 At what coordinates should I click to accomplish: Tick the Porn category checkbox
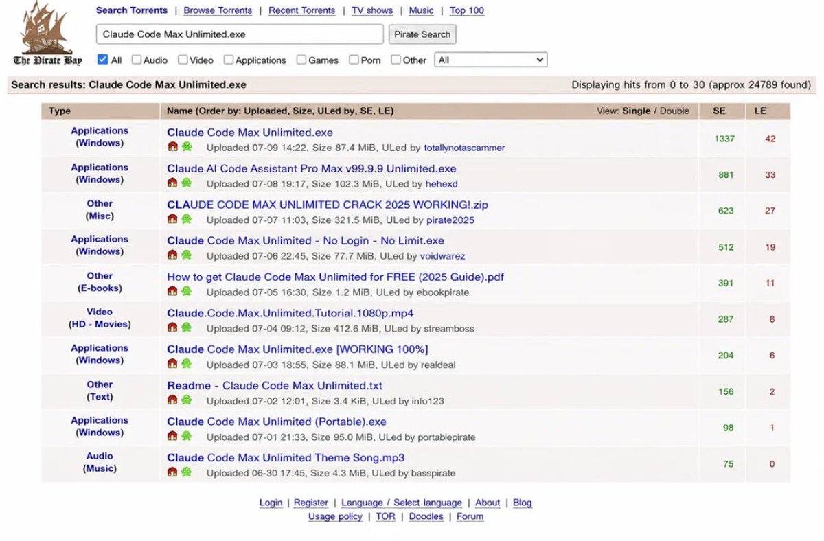tap(354, 60)
